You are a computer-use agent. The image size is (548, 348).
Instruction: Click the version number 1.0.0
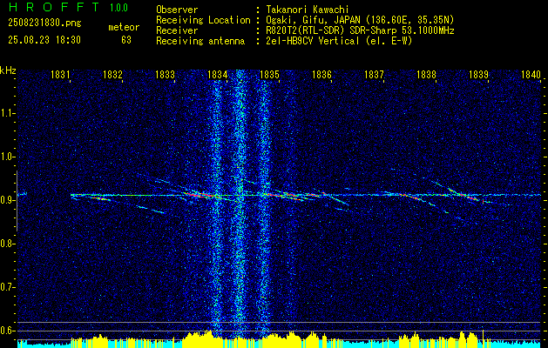(118, 7)
